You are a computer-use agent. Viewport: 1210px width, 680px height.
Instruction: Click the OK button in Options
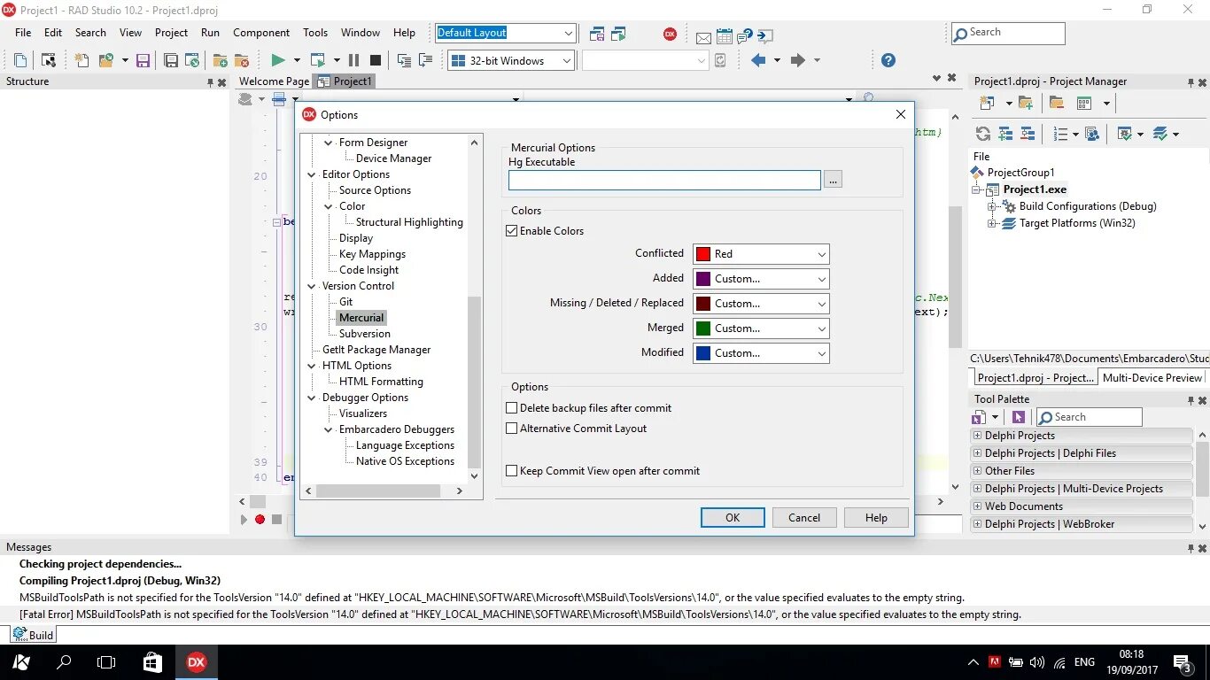[733, 518]
